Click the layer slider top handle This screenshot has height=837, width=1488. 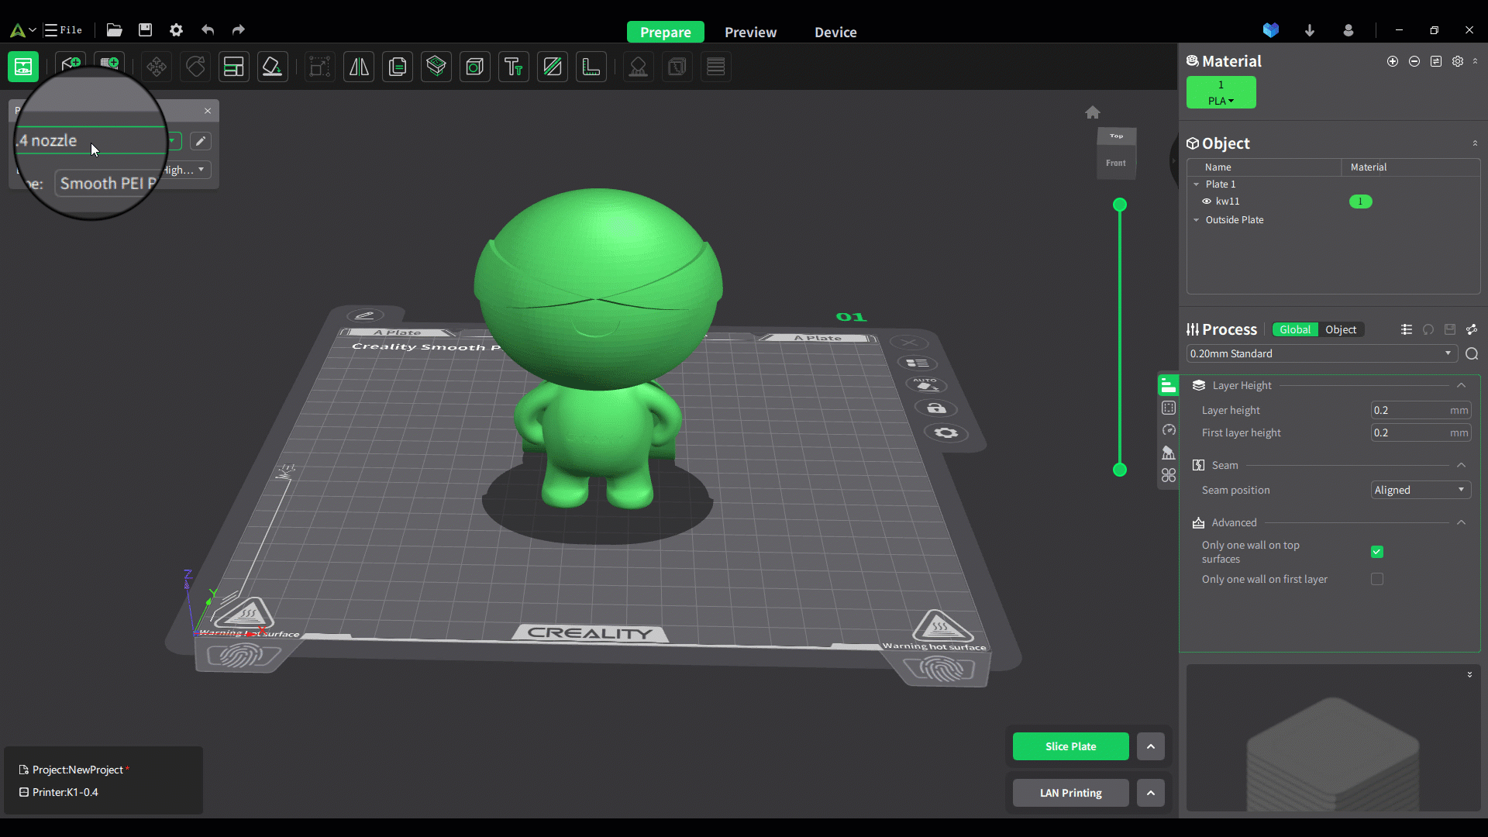(x=1120, y=205)
